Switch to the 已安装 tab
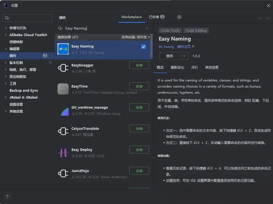The width and height of the screenshot is (273, 204). pos(156,17)
